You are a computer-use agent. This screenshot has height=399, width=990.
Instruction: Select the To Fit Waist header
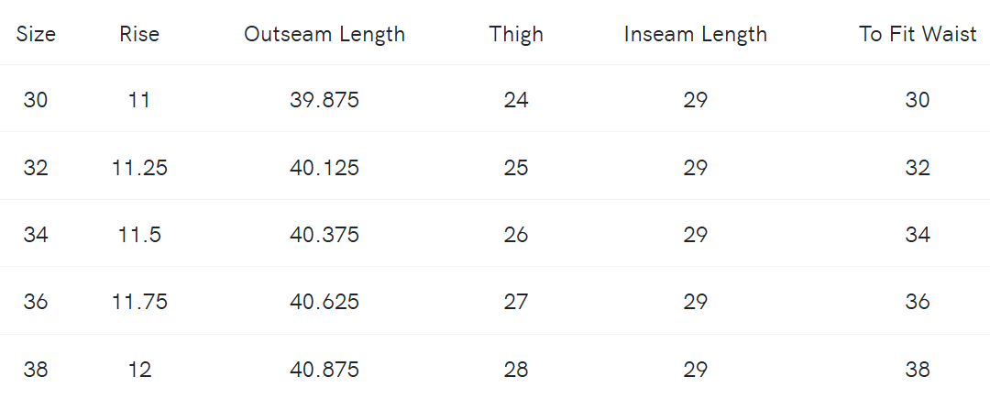(918, 35)
